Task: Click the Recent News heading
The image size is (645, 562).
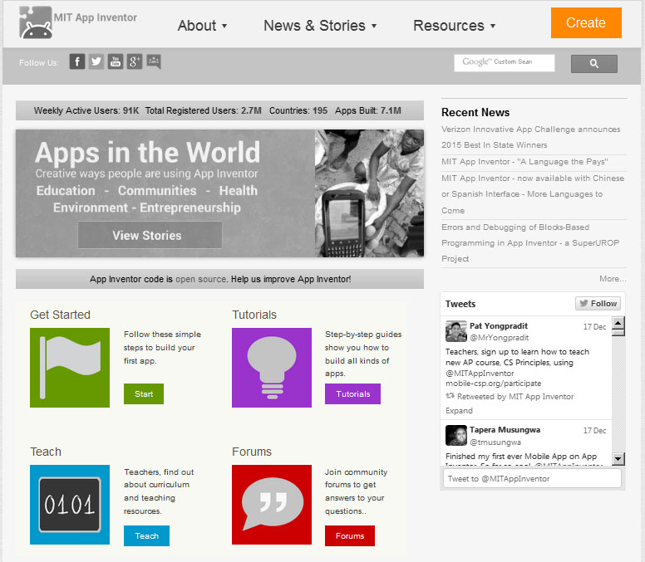Action: tap(475, 112)
